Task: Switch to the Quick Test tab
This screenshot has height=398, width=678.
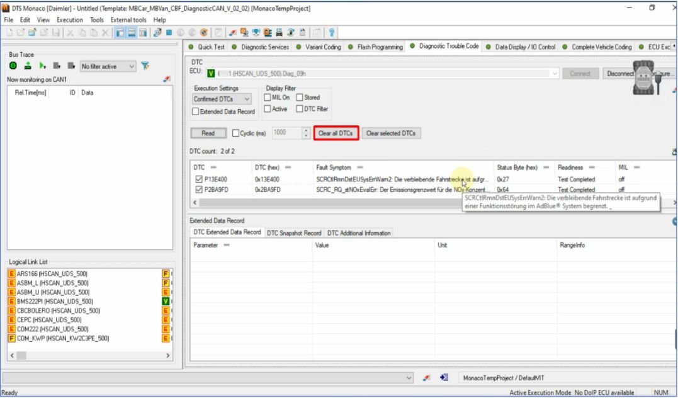Action: pos(206,47)
